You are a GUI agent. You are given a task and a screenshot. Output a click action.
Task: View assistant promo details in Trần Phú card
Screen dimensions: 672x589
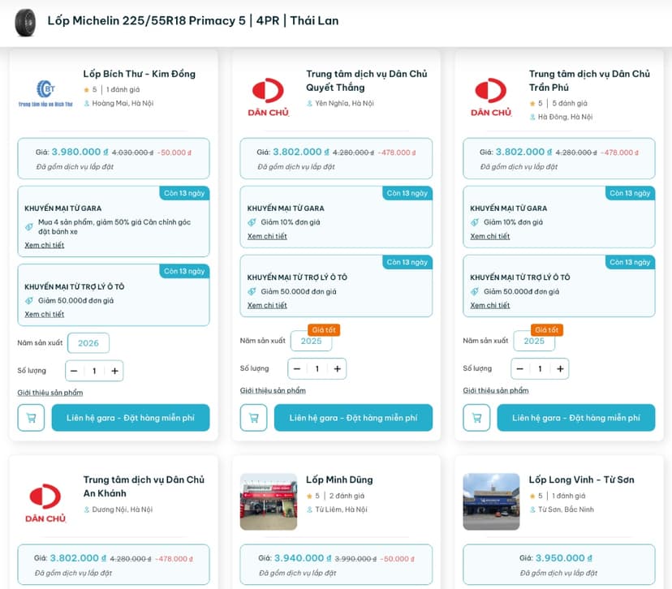[x=490, y=305]
